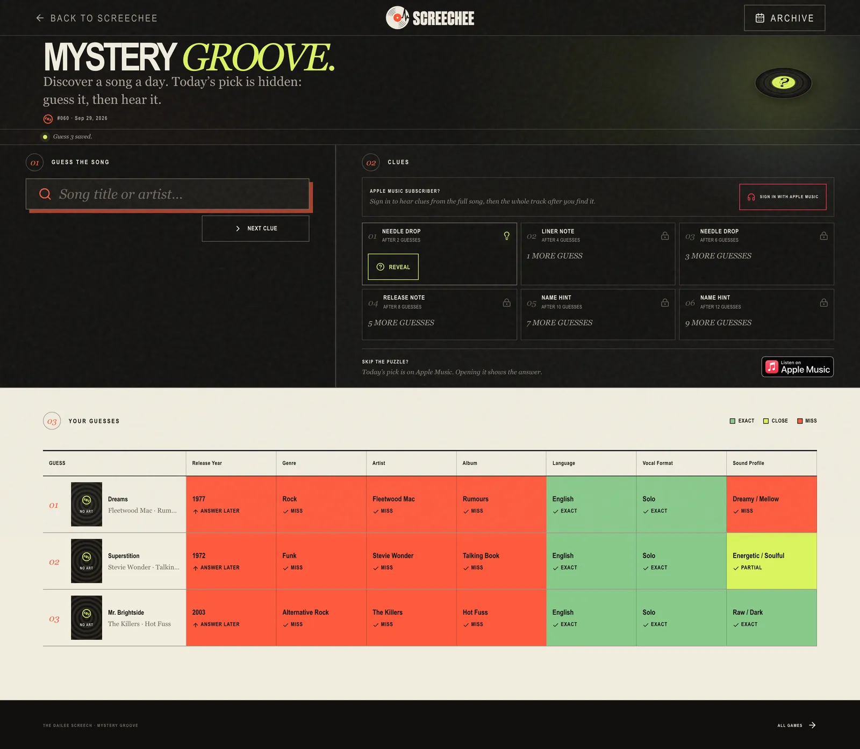Click the mystery question-mark vinyl record

point(783,83)
